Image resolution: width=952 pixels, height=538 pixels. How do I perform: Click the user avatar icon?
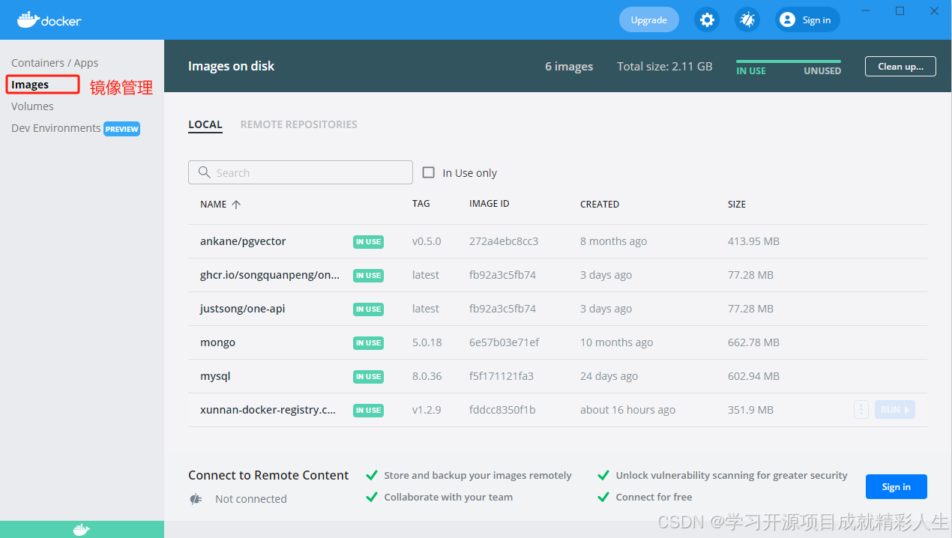click(x=787, y=20)
